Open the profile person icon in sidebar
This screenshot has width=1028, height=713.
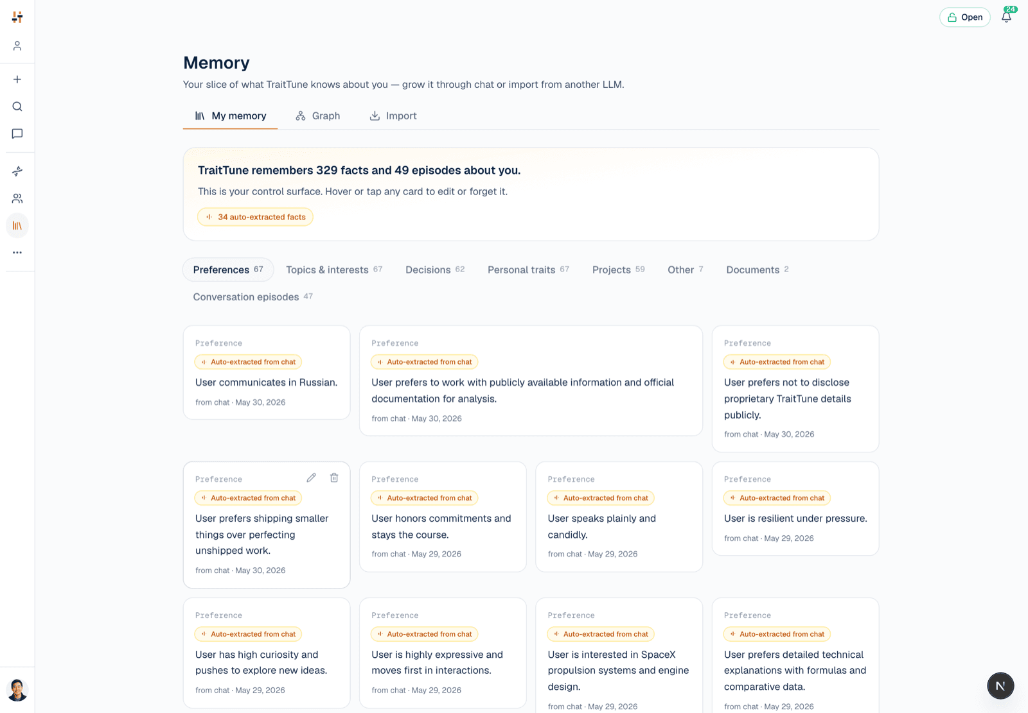tap(17, 46)
